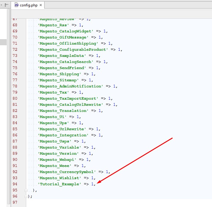Click the closing ');' on line 96
This screenshot has width=212, height=207.
pos(30,196)
